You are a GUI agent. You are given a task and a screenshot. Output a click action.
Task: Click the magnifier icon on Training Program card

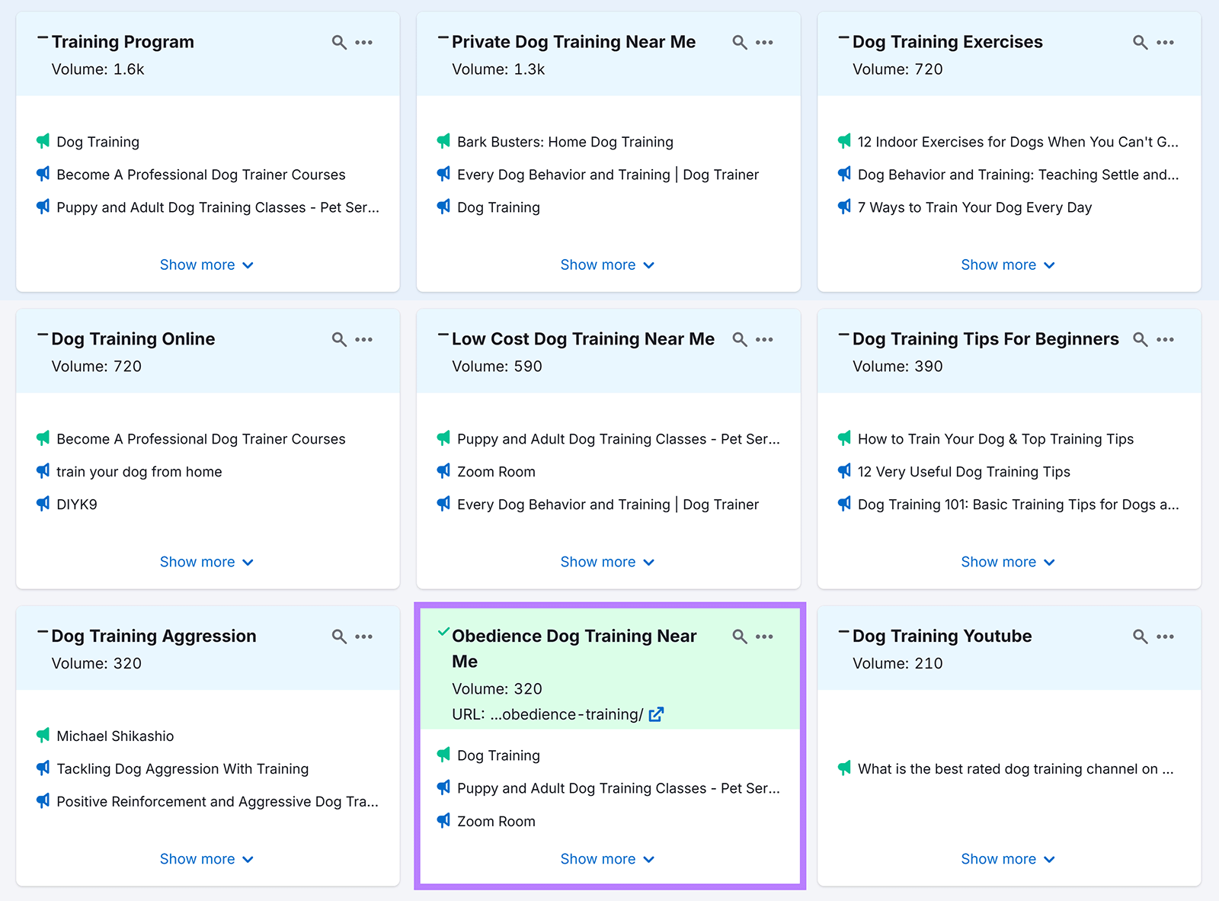338,42
